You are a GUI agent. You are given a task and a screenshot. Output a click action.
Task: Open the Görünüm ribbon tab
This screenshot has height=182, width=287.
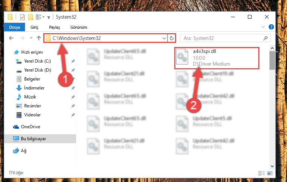pos(79,27)
